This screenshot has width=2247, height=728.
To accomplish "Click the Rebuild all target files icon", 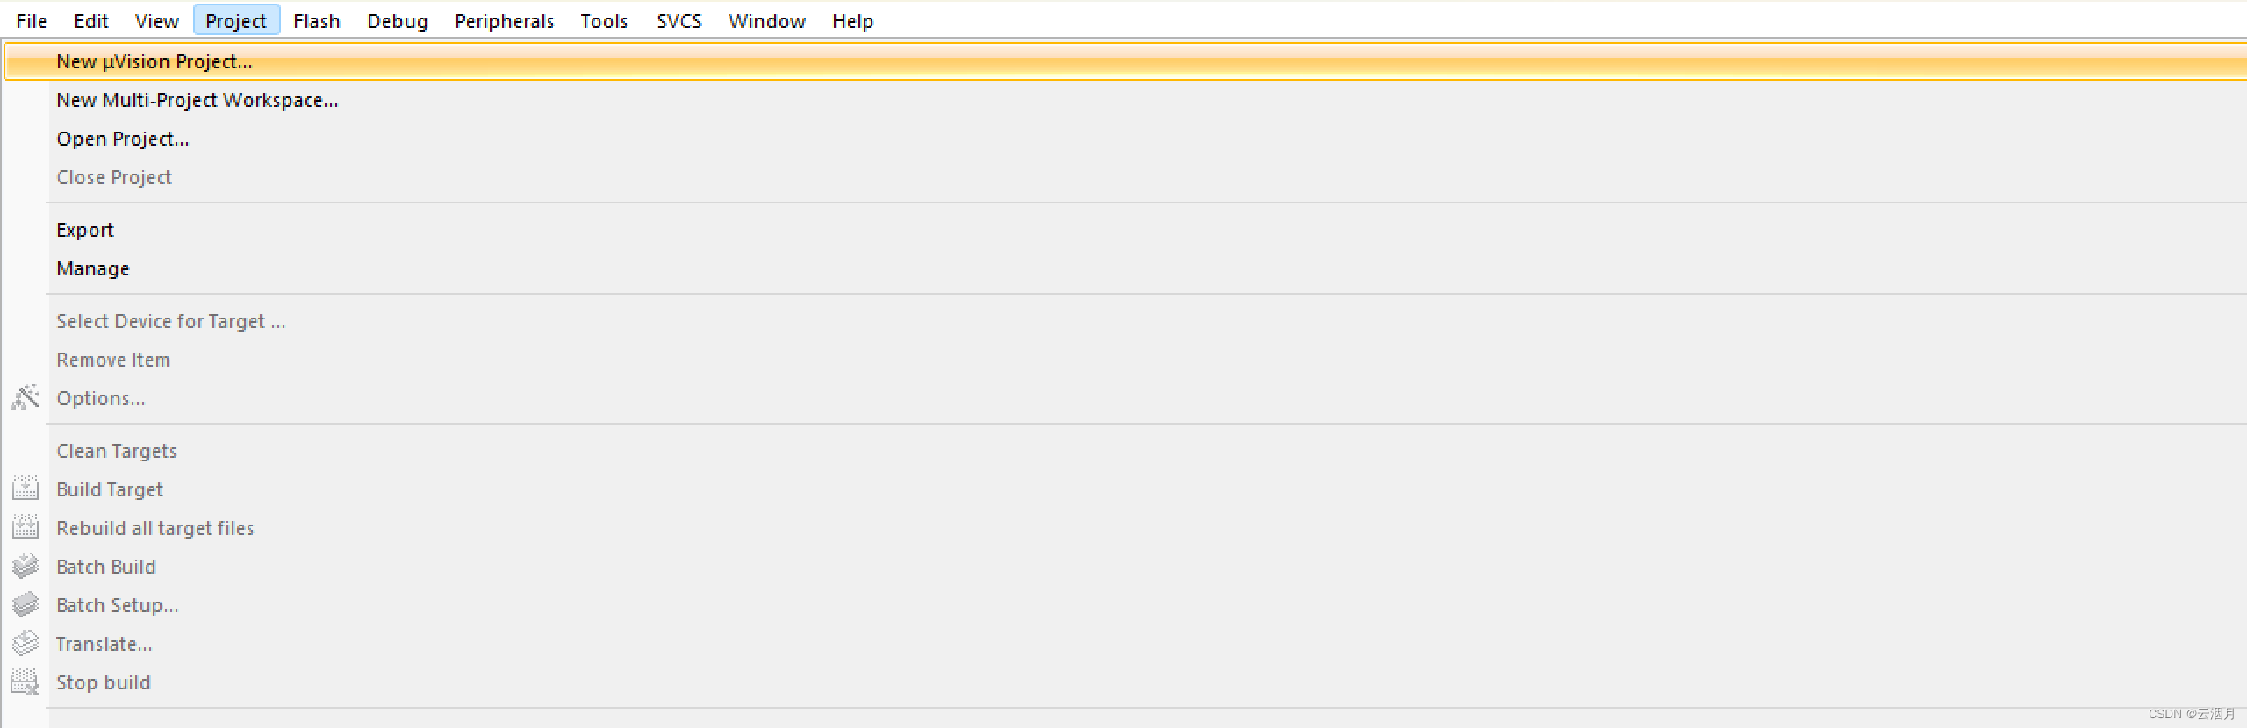I will pos(25,527).
